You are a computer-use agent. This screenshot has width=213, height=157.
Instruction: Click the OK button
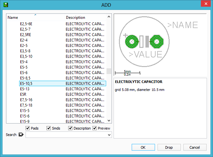coord(143,147)
